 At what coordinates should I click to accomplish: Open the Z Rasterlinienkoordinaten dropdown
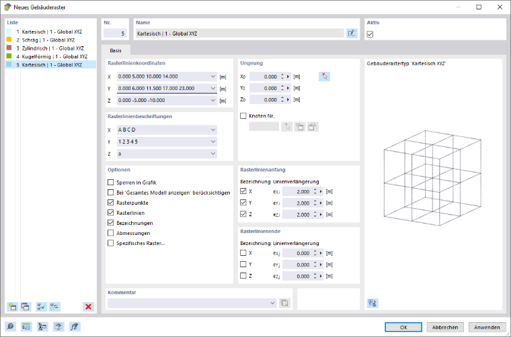[213, 100]
